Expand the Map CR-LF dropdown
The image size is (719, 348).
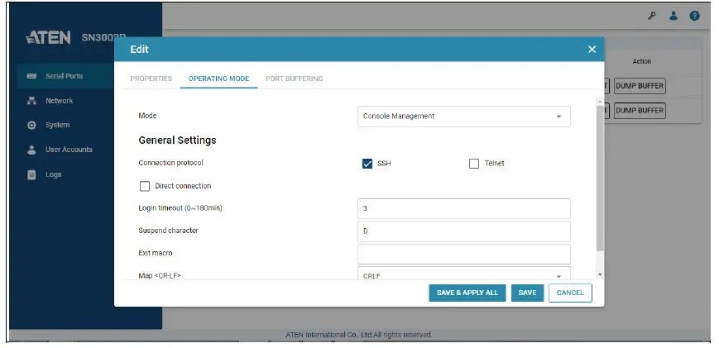point(463,275)
